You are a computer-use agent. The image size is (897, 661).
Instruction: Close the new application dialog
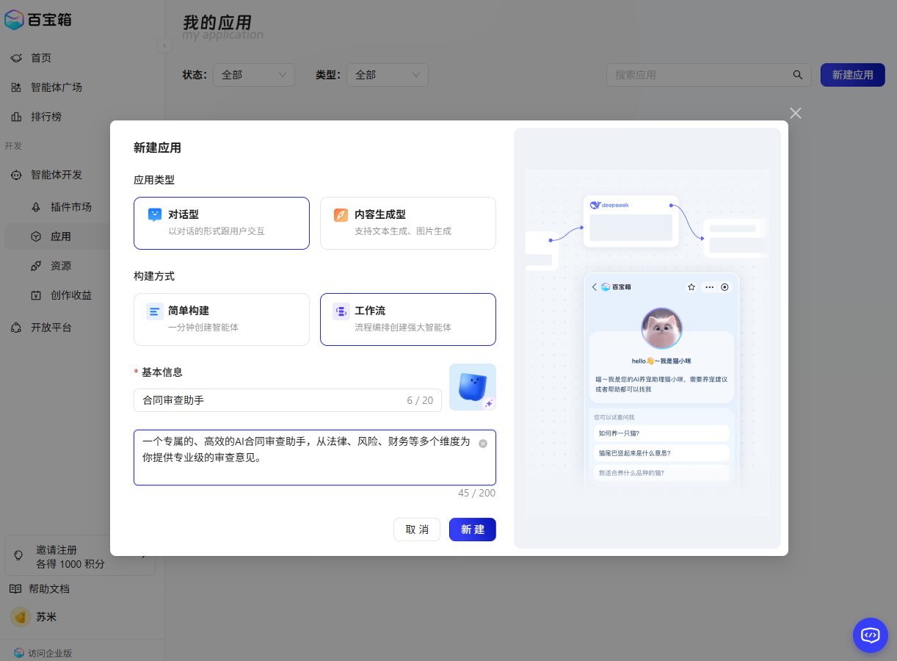[796, 113]
